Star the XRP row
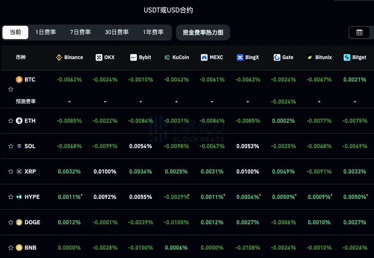Image resolution: width=374 pixels, height=258 pixels. [x=11, y=171]
